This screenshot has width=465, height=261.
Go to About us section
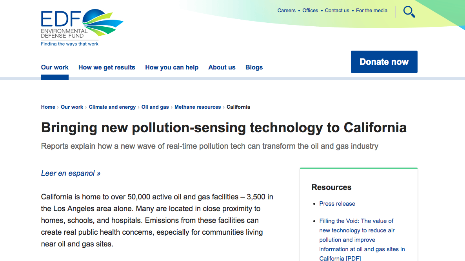[222, 68]
